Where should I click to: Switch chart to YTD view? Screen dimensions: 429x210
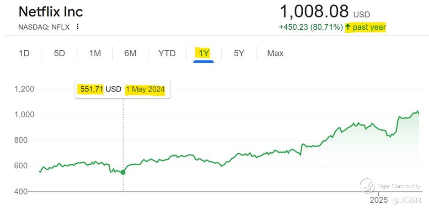coord(167,53)
